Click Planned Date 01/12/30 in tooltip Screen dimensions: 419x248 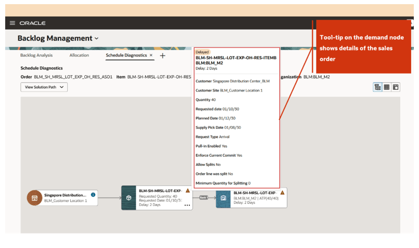pos(215,118)
